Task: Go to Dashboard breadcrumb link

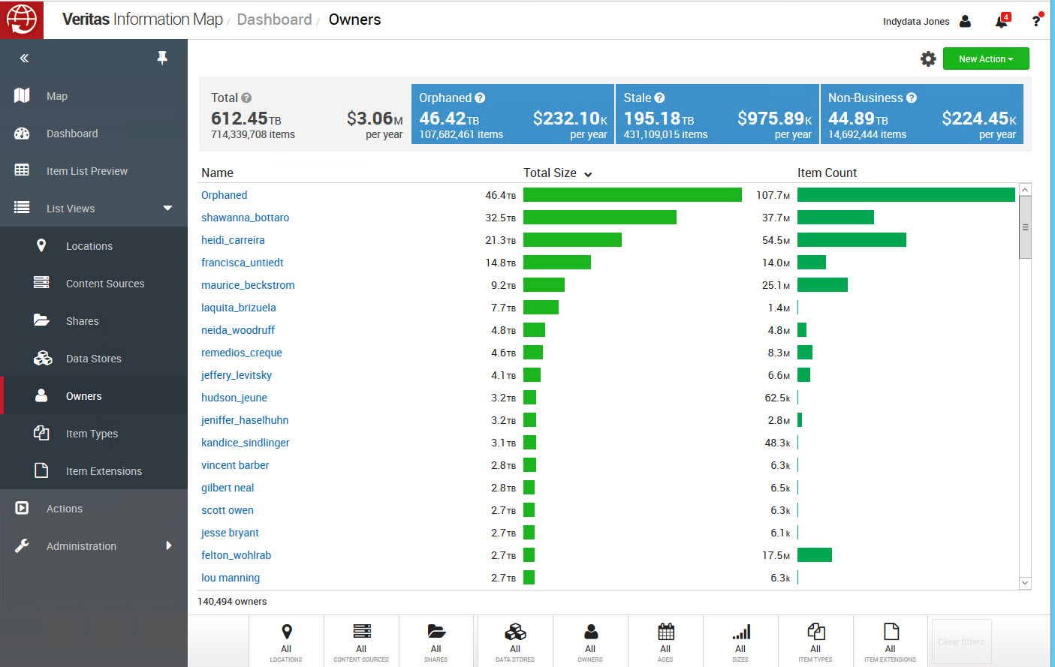Action: pyautogui.click(x=274, y=20)
